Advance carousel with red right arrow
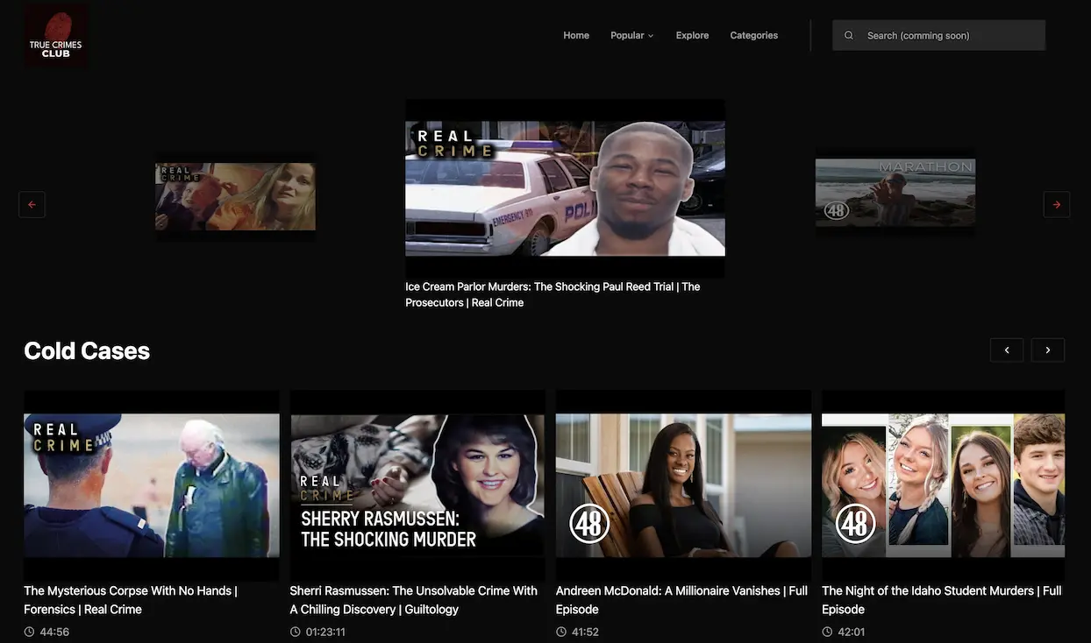Screen dimensions: 1091x643 tap(1057, 204)
